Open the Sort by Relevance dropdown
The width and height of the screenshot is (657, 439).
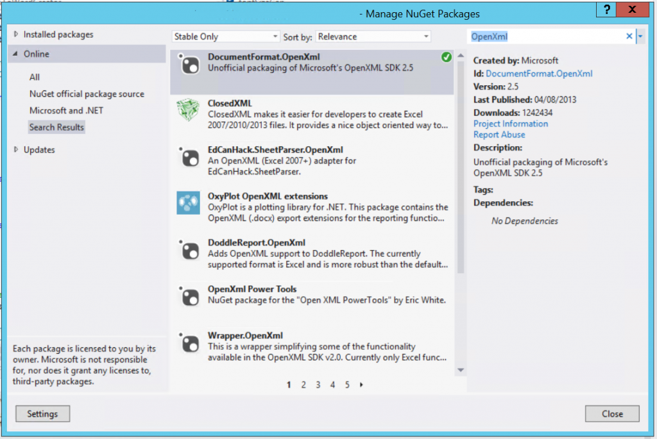pyautogui.click(x=373, y=37)
